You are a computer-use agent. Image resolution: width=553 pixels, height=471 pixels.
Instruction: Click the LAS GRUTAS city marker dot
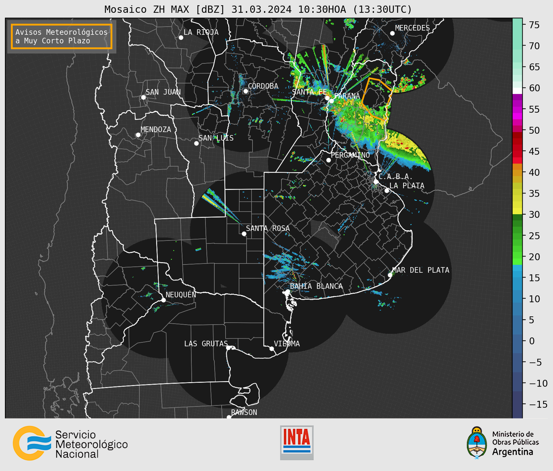[228, 348]
